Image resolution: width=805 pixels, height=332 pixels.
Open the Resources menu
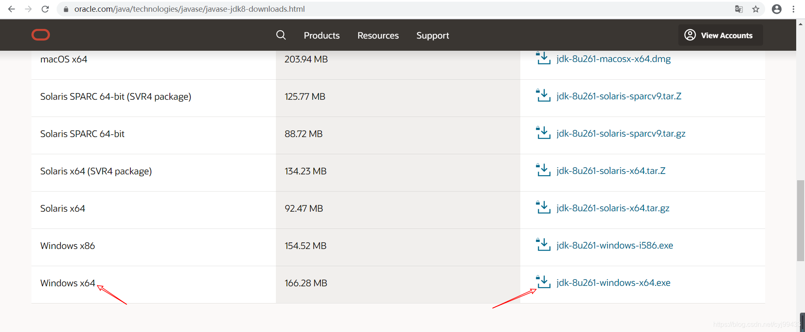(378, 35)
